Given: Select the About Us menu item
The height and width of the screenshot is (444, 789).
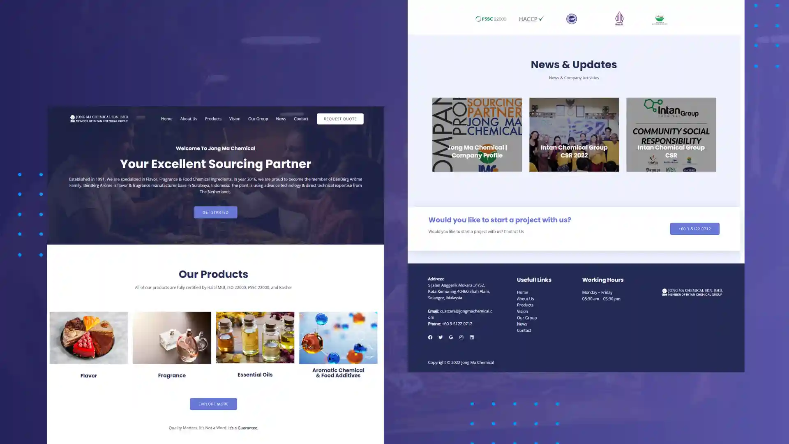Looking at the screenshot, I should (x=188, y=118).
